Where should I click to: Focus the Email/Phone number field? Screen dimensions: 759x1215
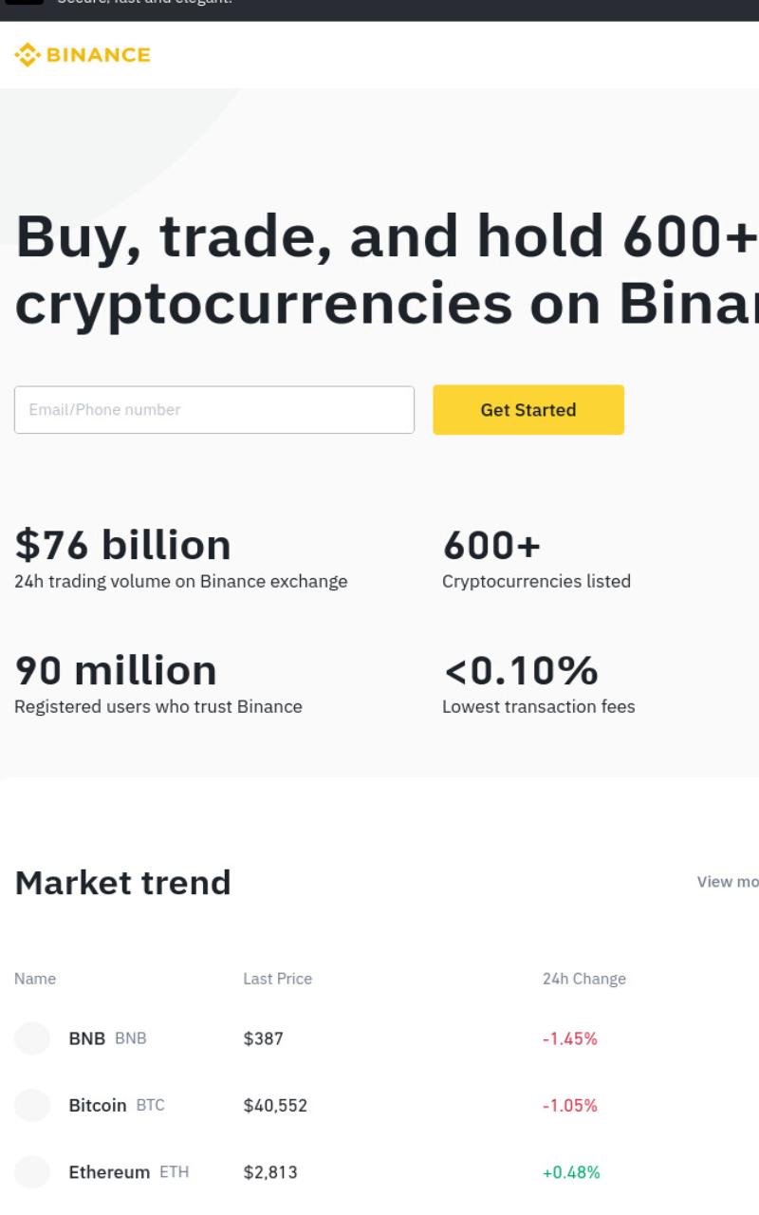click(x=214, y=410)
